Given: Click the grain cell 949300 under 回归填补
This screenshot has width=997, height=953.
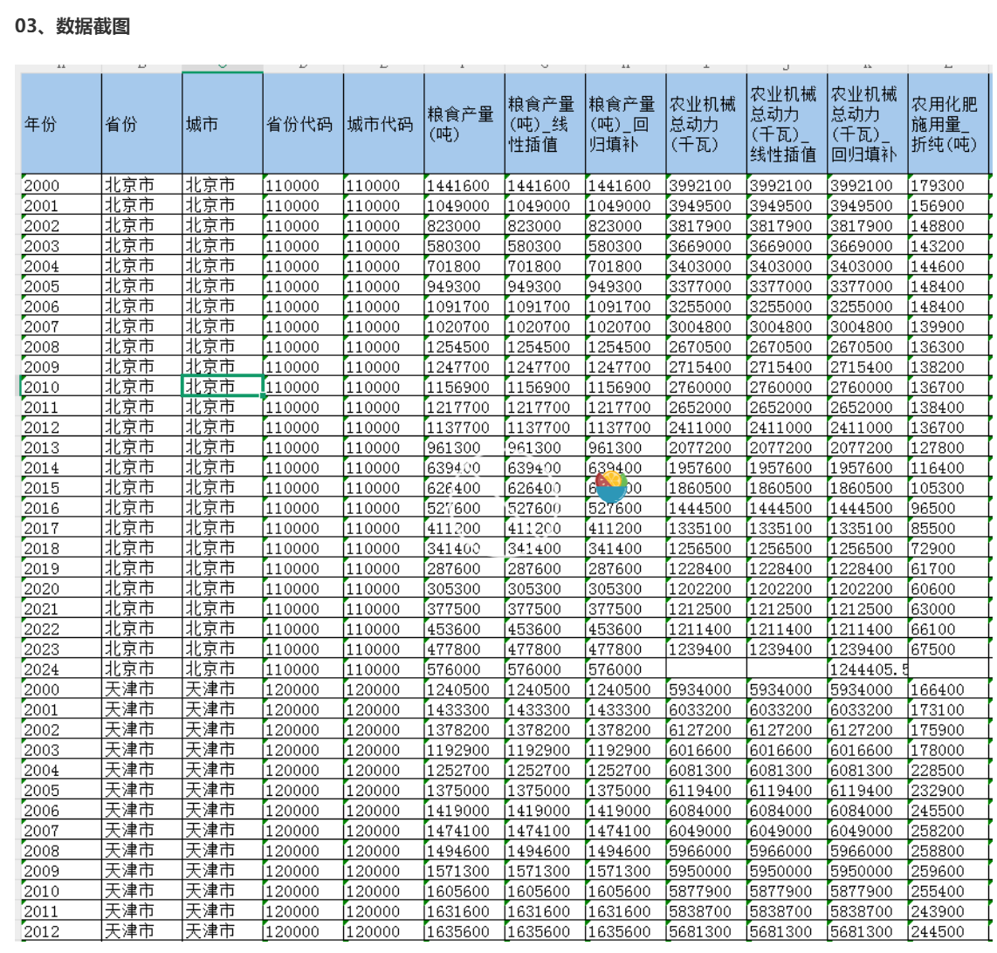Looking at the screenshot, I should (626, 286).
